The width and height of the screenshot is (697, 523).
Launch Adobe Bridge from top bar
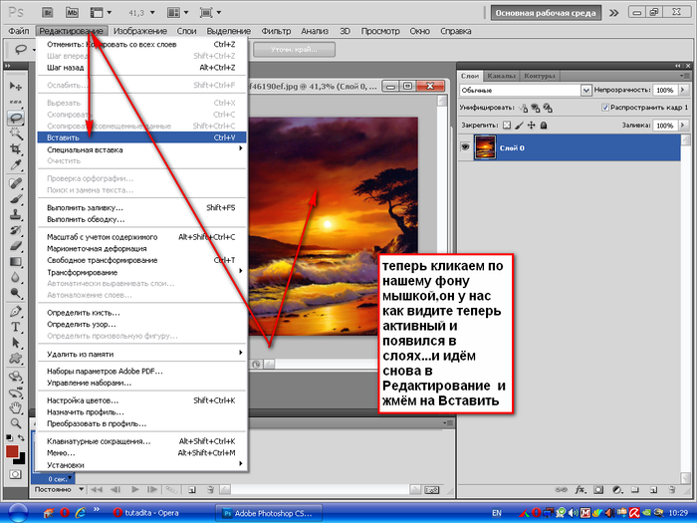[48, 12]
